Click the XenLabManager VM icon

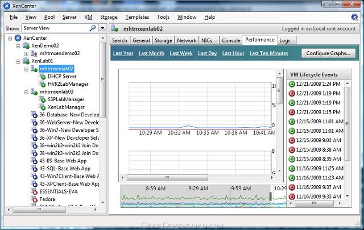pos(42,107)
